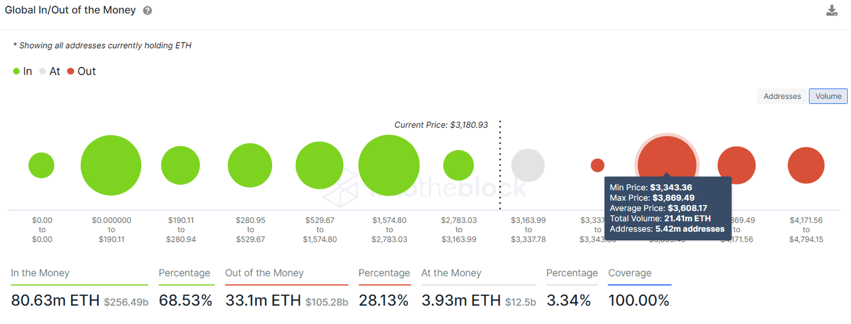Click the green $0.000000 to $190.11 bubble
The image size is (851, 324).
pos(111,165)
